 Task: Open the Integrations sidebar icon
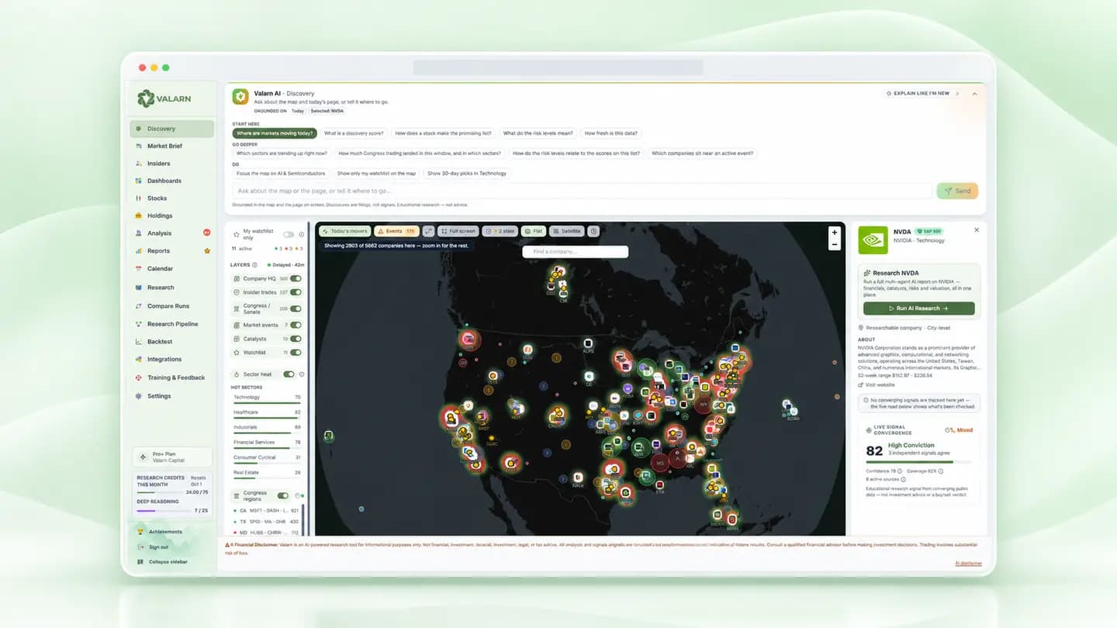tap(138, 360)
